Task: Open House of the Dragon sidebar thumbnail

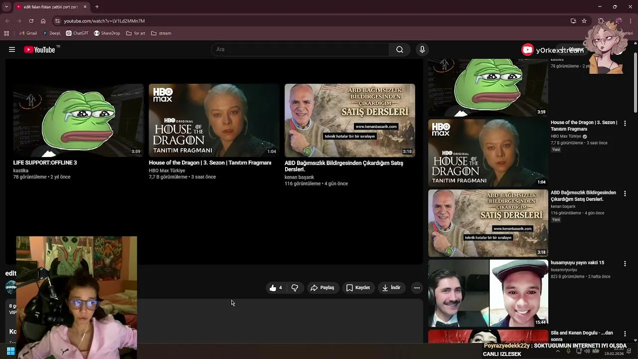Action: click(488, 153)
